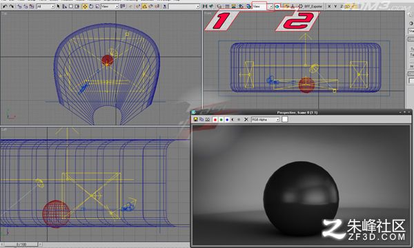Screen dimensions: 414x248
Task: Click the Undo arrow in main toolbar
Action: pyautogui.click(x=5, y=6)
